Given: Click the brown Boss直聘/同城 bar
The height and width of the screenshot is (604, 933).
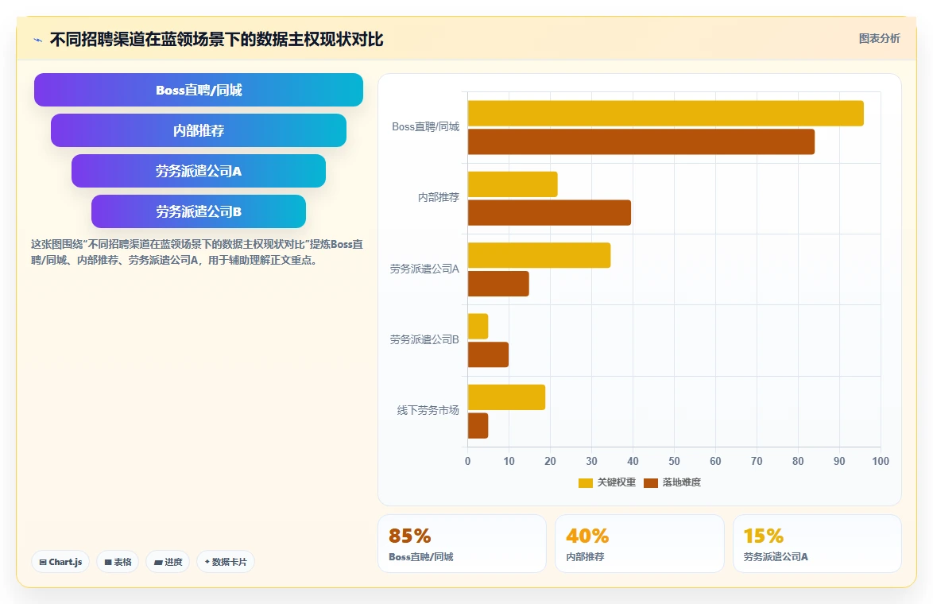Looking at the screenshot, I should [x=641, y=141].
